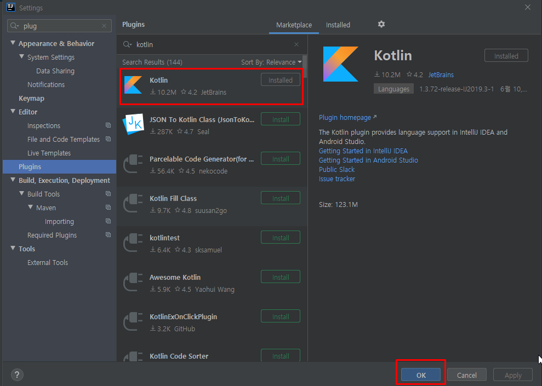
Task: Select Plugins in the settings tree
Action: click(x=59, y=167)
